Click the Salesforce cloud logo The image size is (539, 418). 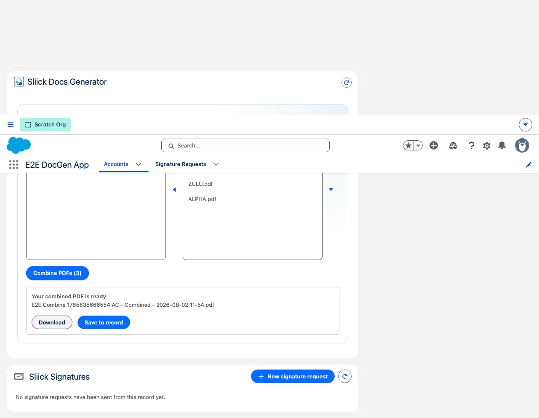(x=19, y=145)
